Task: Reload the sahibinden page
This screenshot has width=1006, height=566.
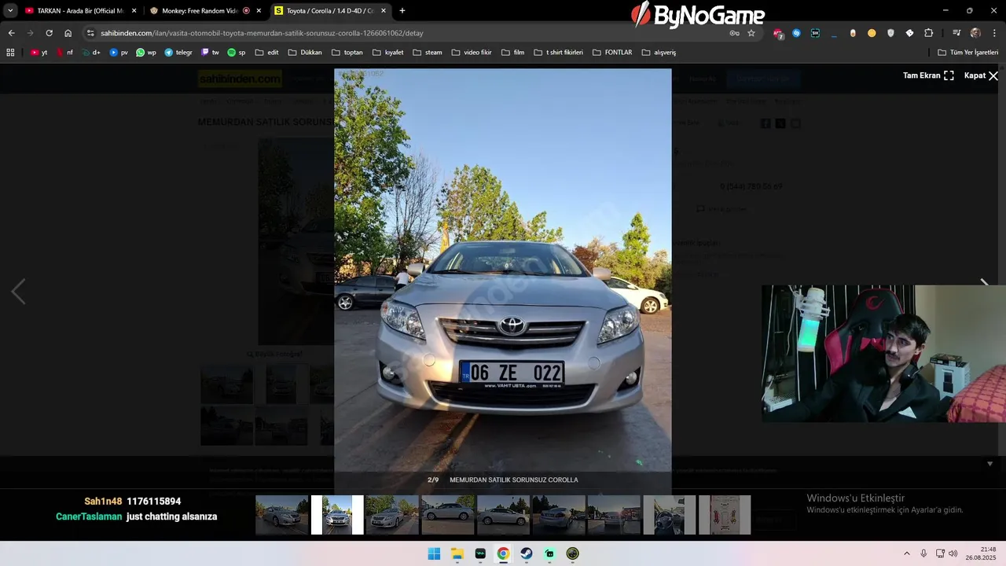Action: (x=49, y=33)
